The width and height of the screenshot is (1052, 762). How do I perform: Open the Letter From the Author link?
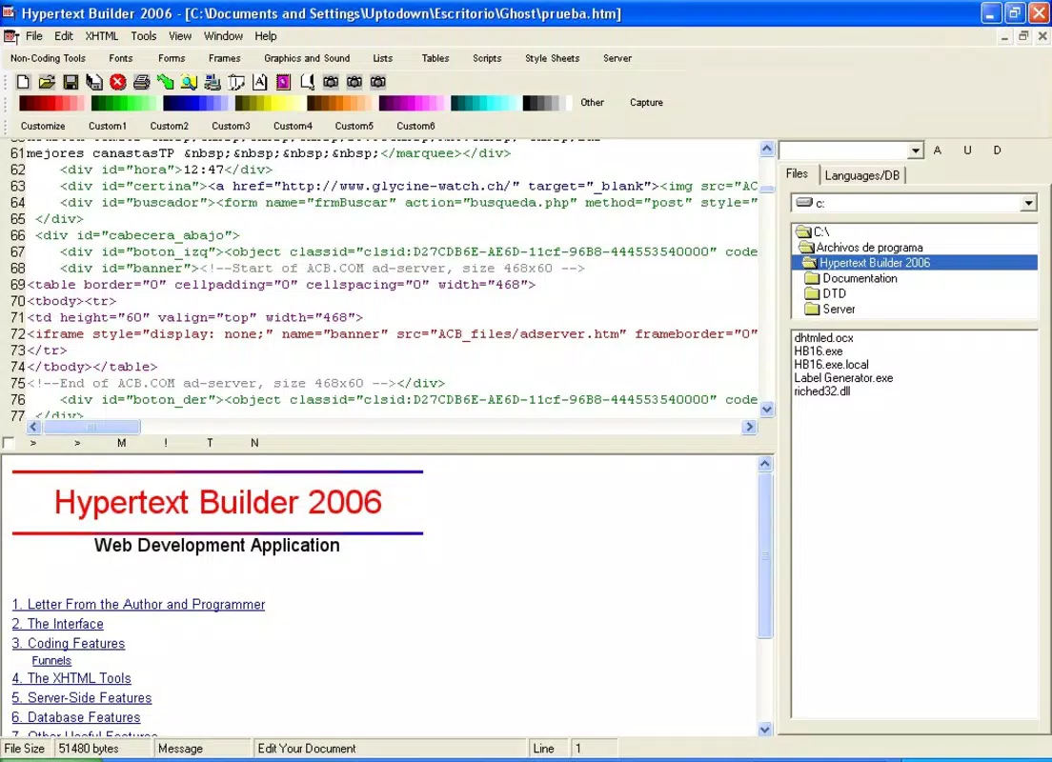click(x=138, y=605)
